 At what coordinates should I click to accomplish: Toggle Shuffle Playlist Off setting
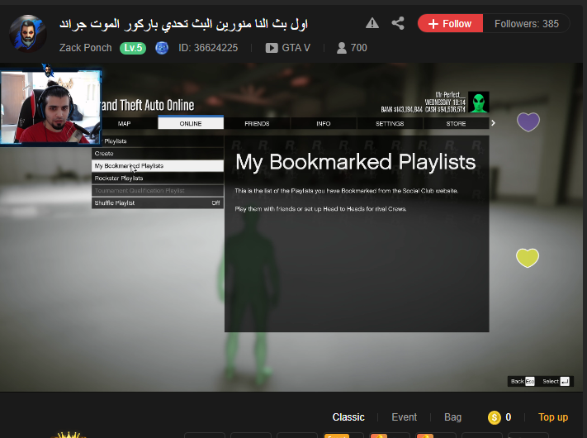tap(158, 202)
